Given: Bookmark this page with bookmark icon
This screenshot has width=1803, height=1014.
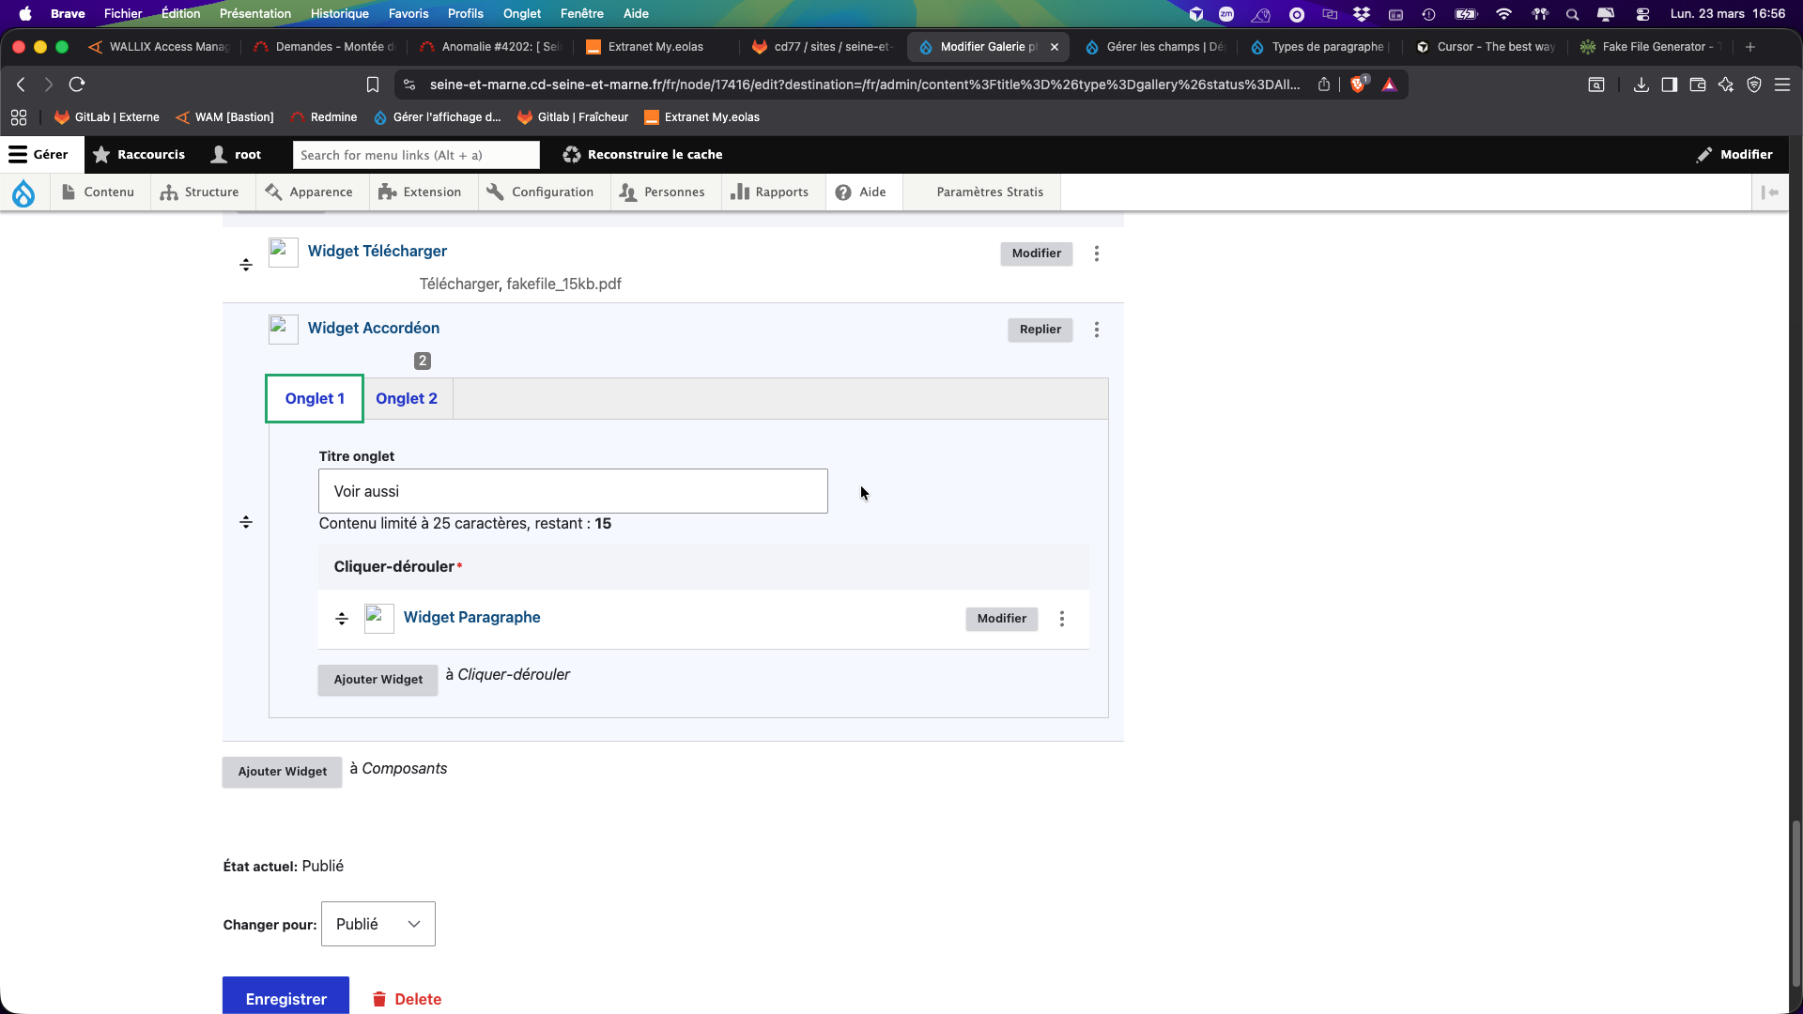Looking at the screenshot, I should pos(373,84).
